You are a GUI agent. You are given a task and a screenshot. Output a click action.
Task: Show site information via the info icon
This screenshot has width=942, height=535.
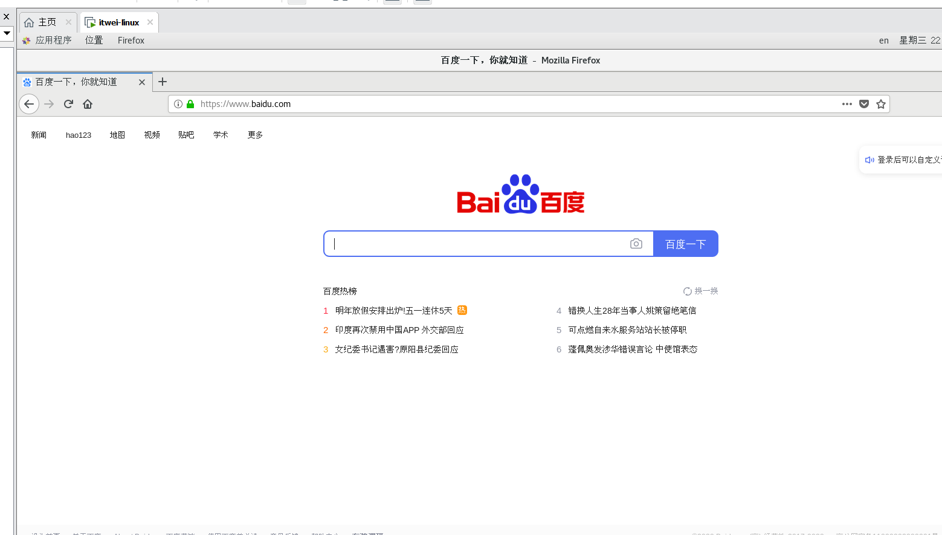[x=178, y=104]
